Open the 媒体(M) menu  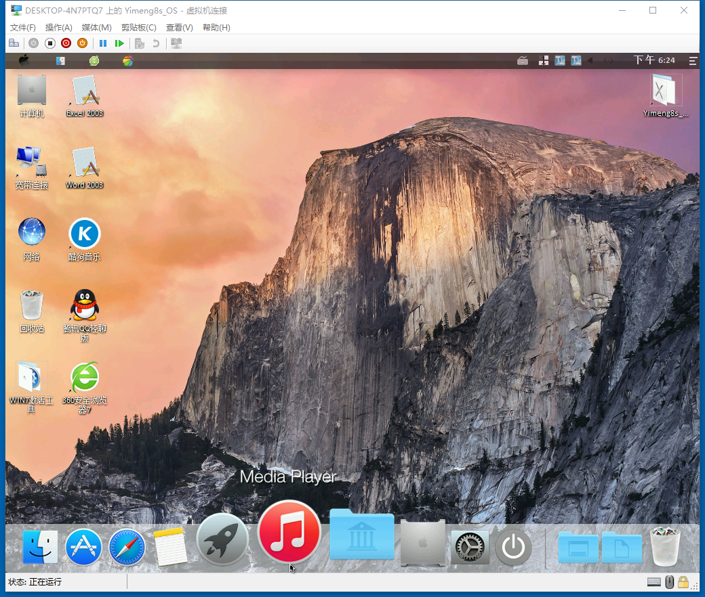point(96,28)
